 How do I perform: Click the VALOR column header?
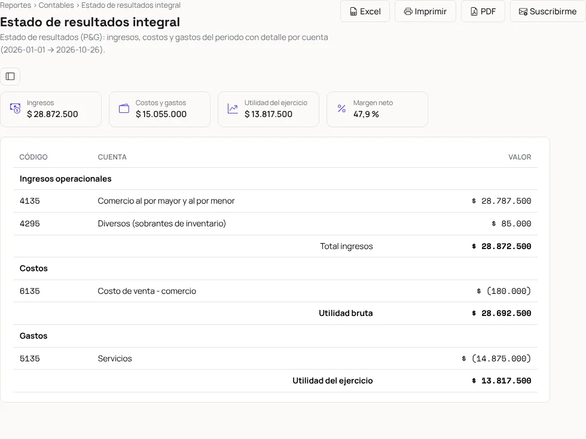tap(520, 157)
